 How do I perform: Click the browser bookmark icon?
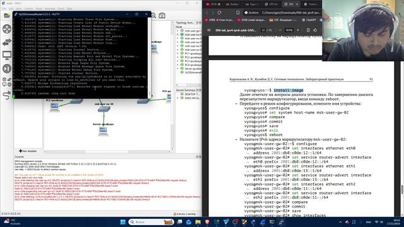tap(238, 13)
